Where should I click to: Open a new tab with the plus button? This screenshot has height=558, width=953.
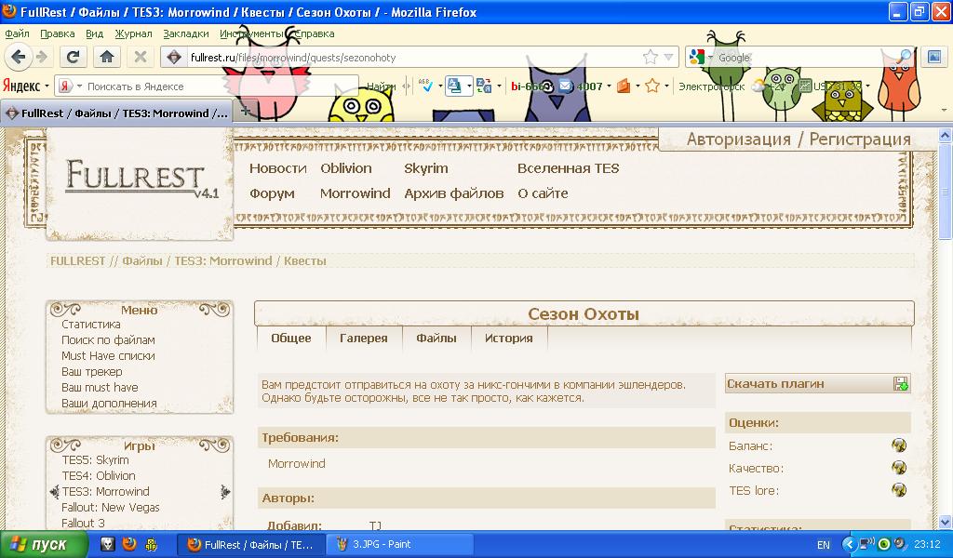click(x=246, y=111)
